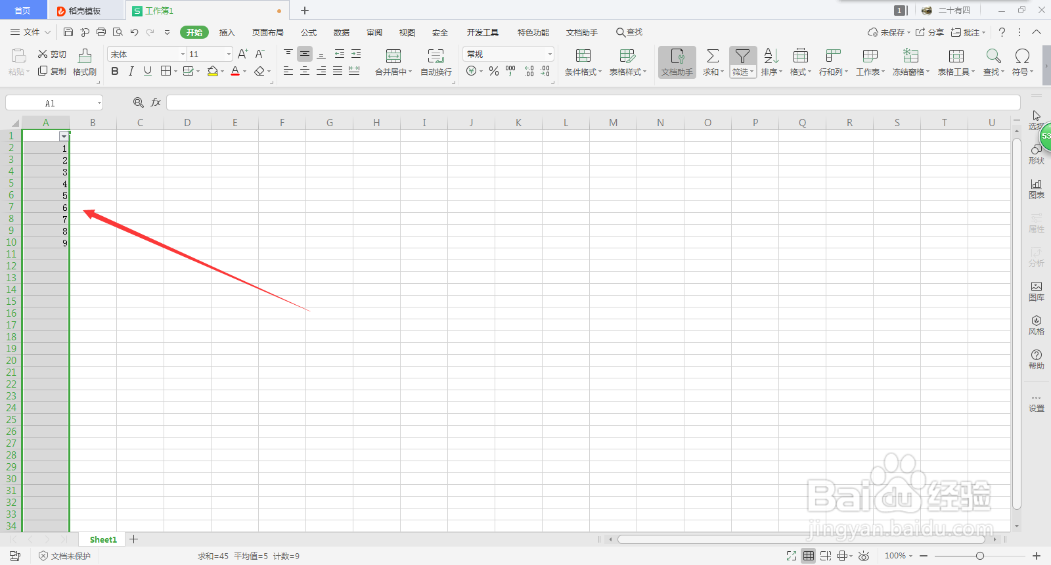Open the number format dropdown (常规)
The height and width of the screenshot is (565, 1051).
(x=550, y=54)
